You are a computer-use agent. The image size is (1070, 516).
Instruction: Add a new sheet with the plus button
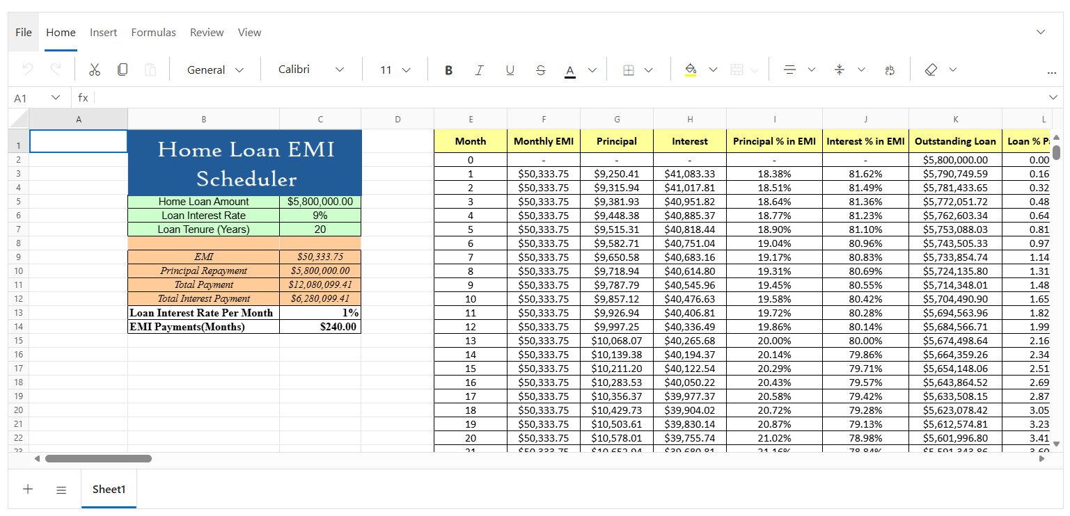click(28, 489)
